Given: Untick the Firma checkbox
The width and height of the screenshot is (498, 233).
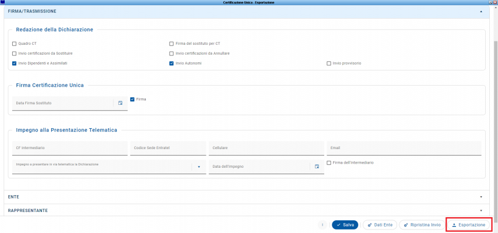Looking at the screenshot, I should [x=132, y=99].
